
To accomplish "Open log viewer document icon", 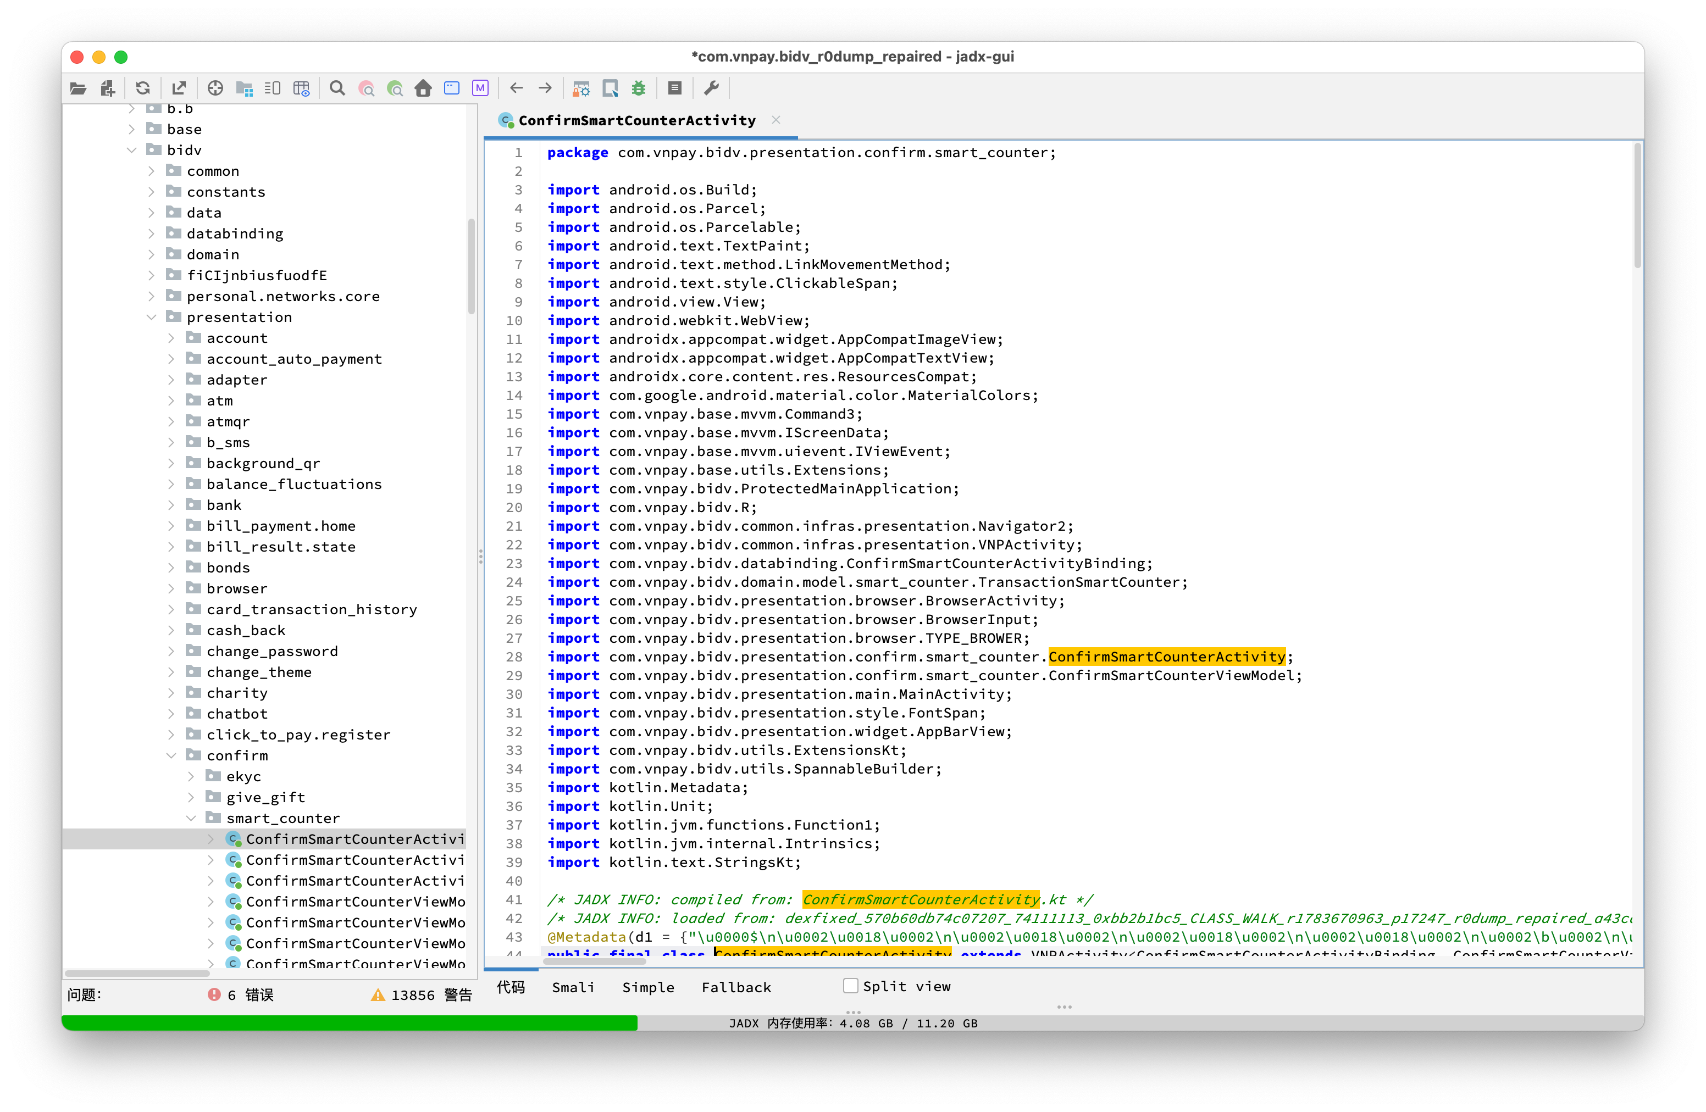I will tap(674, 88).
